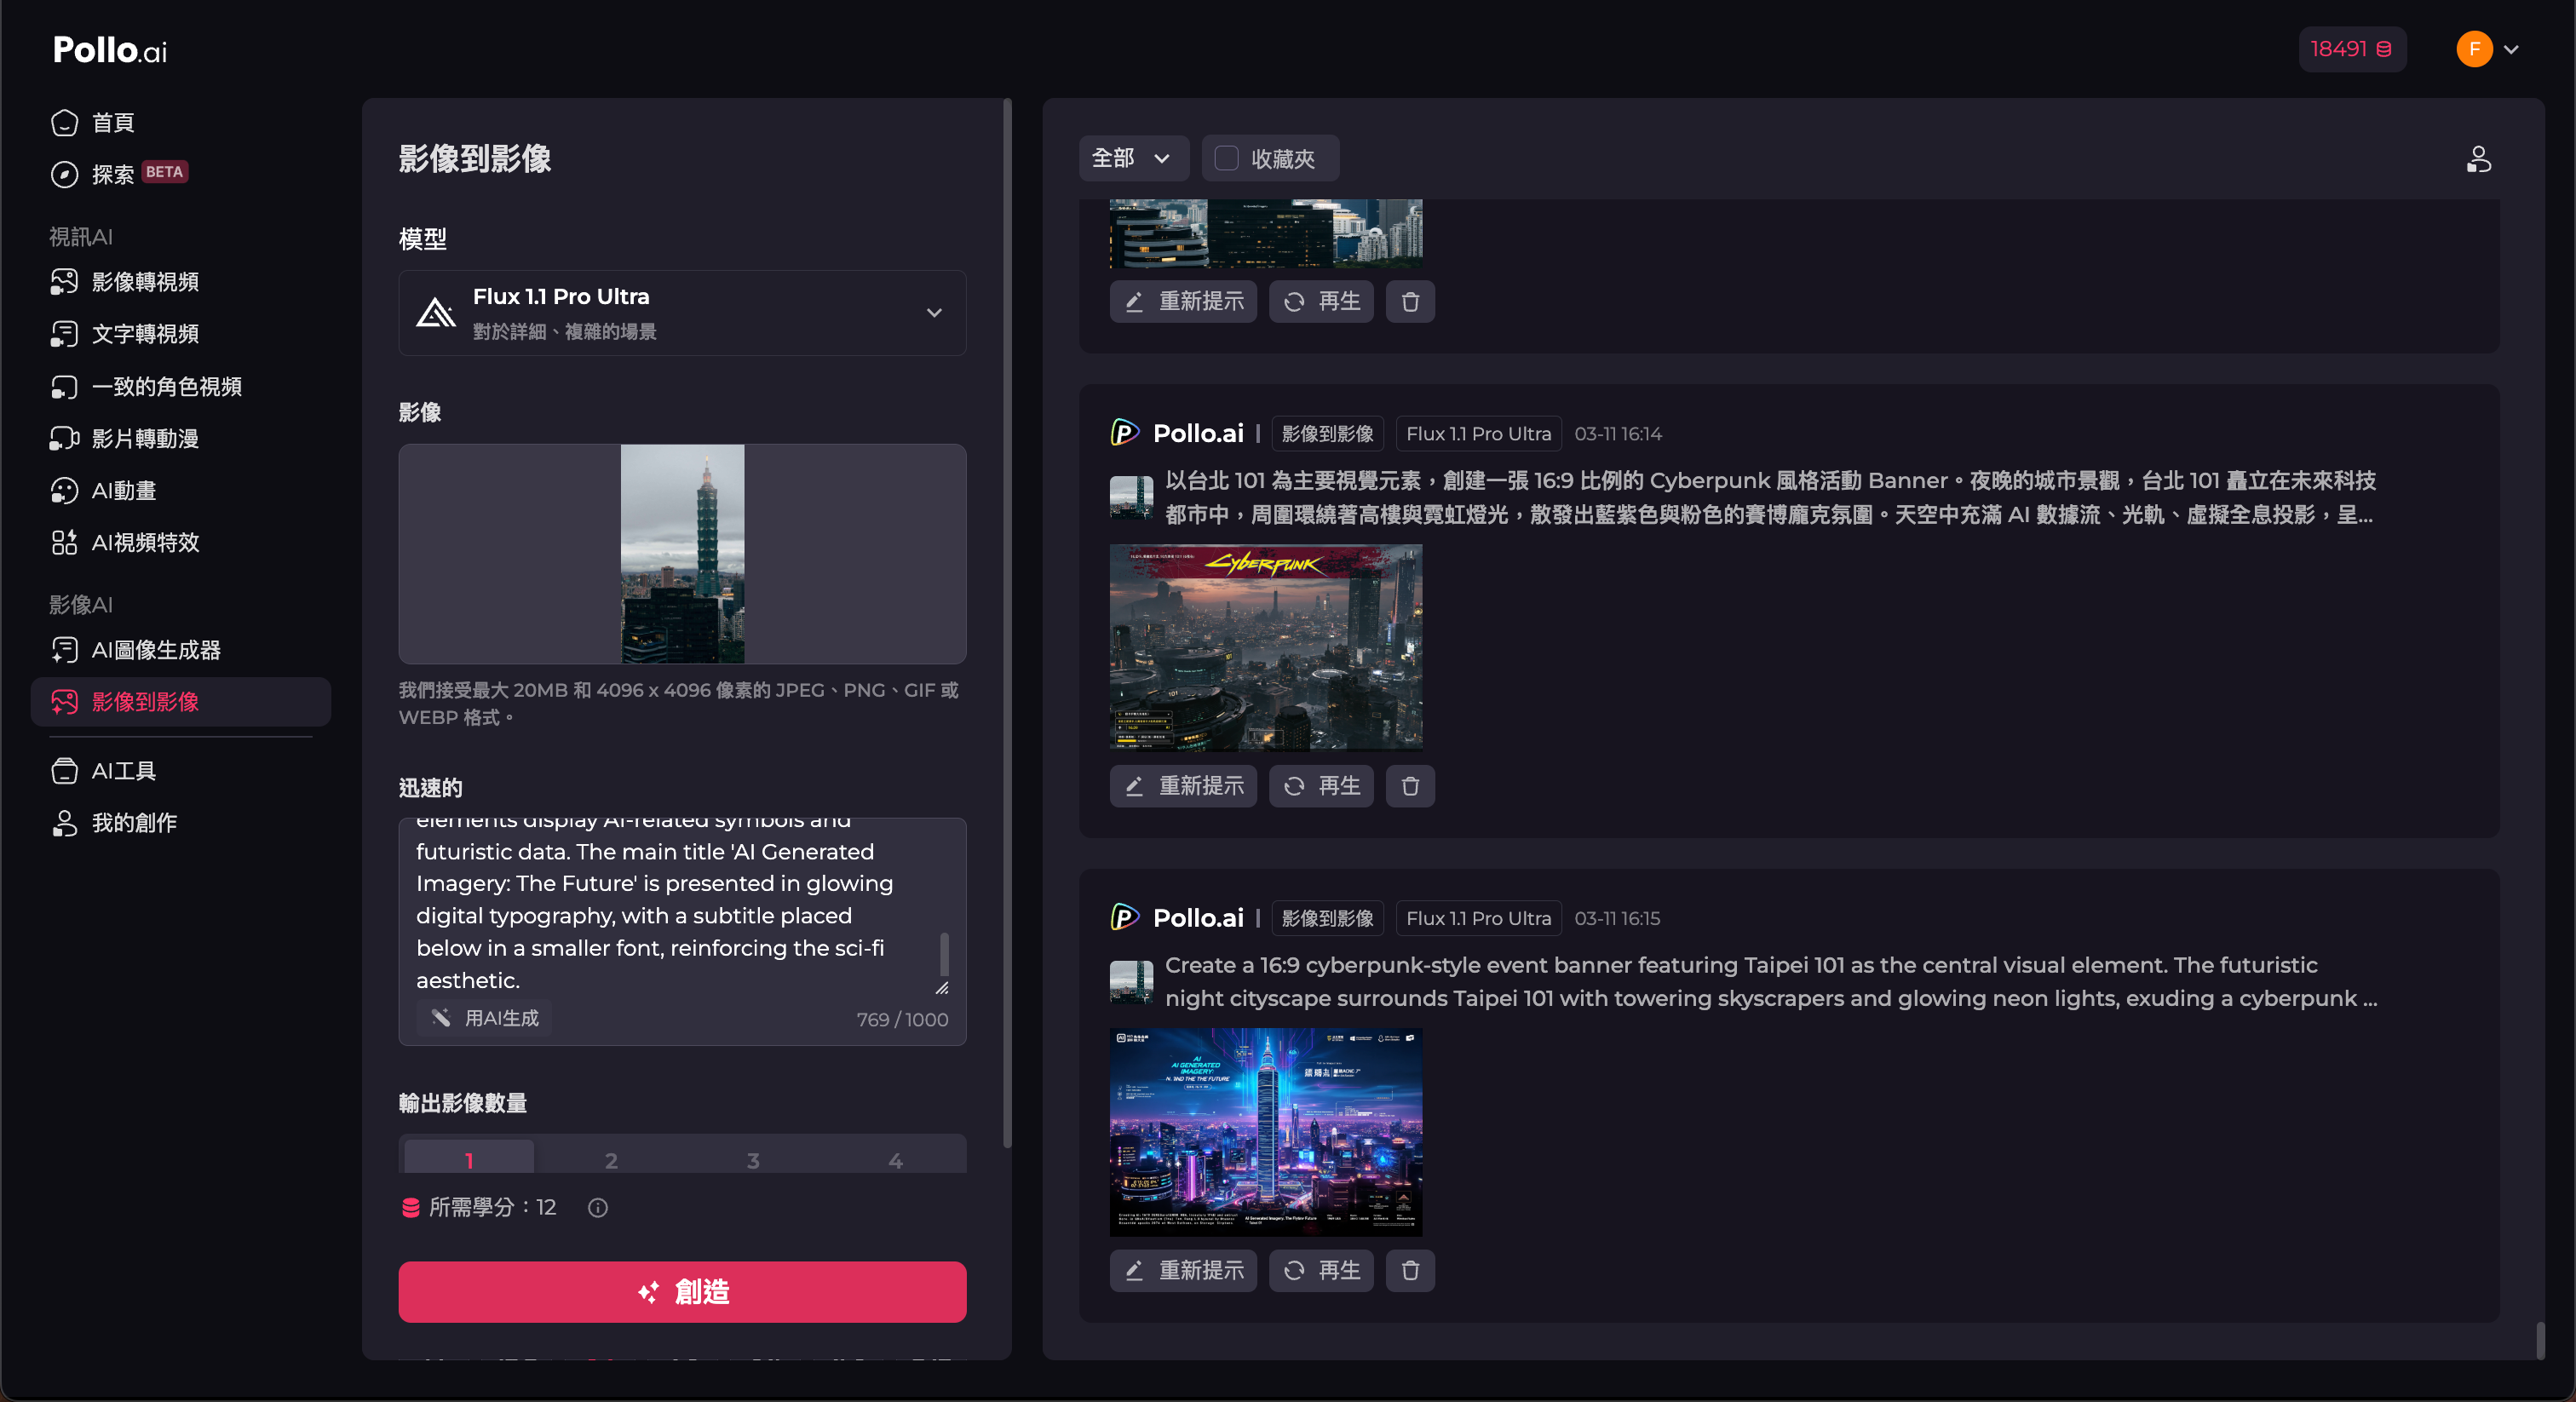This screenshot has width=2576, height=1402.
Task: Go to 我的創作 in the sidebar
Action: coord(134,822)
